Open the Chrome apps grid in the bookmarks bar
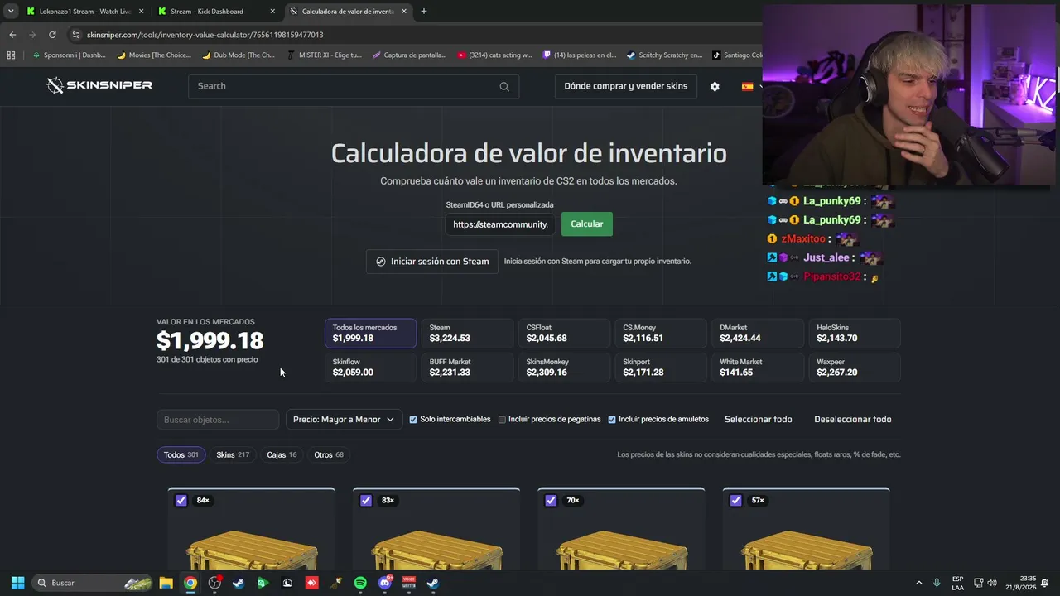 (x=11, y=55)
